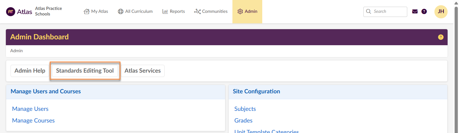Click the dark help icon beside the envelope
The height and width of the screenshot is (133, 459).
424,11
